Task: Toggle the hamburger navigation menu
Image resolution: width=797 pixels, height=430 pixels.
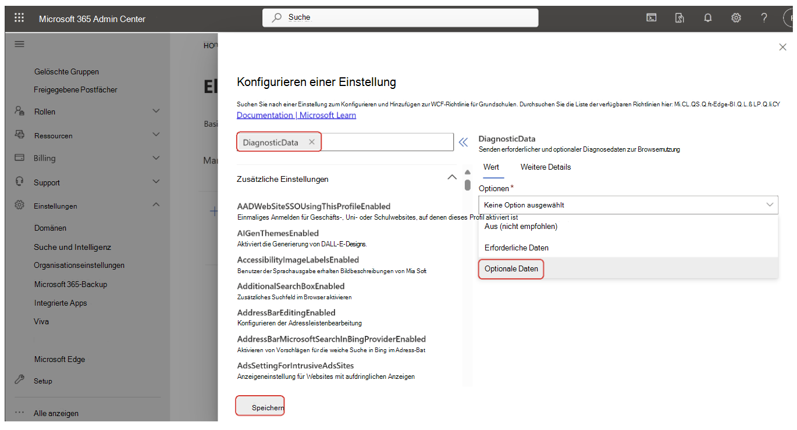Action: (19, 44)
